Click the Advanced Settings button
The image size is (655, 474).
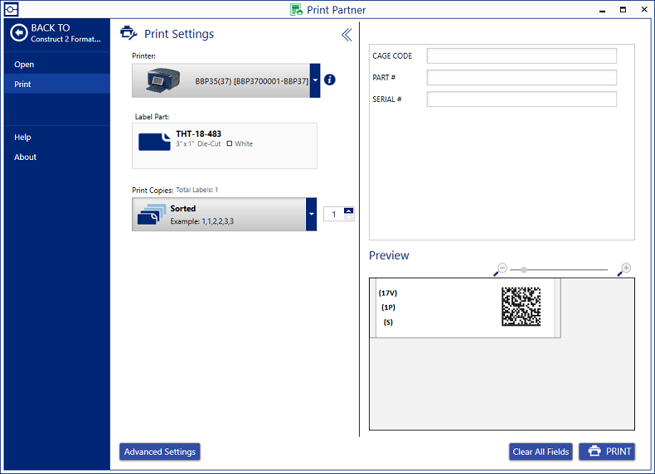[160, 452]
